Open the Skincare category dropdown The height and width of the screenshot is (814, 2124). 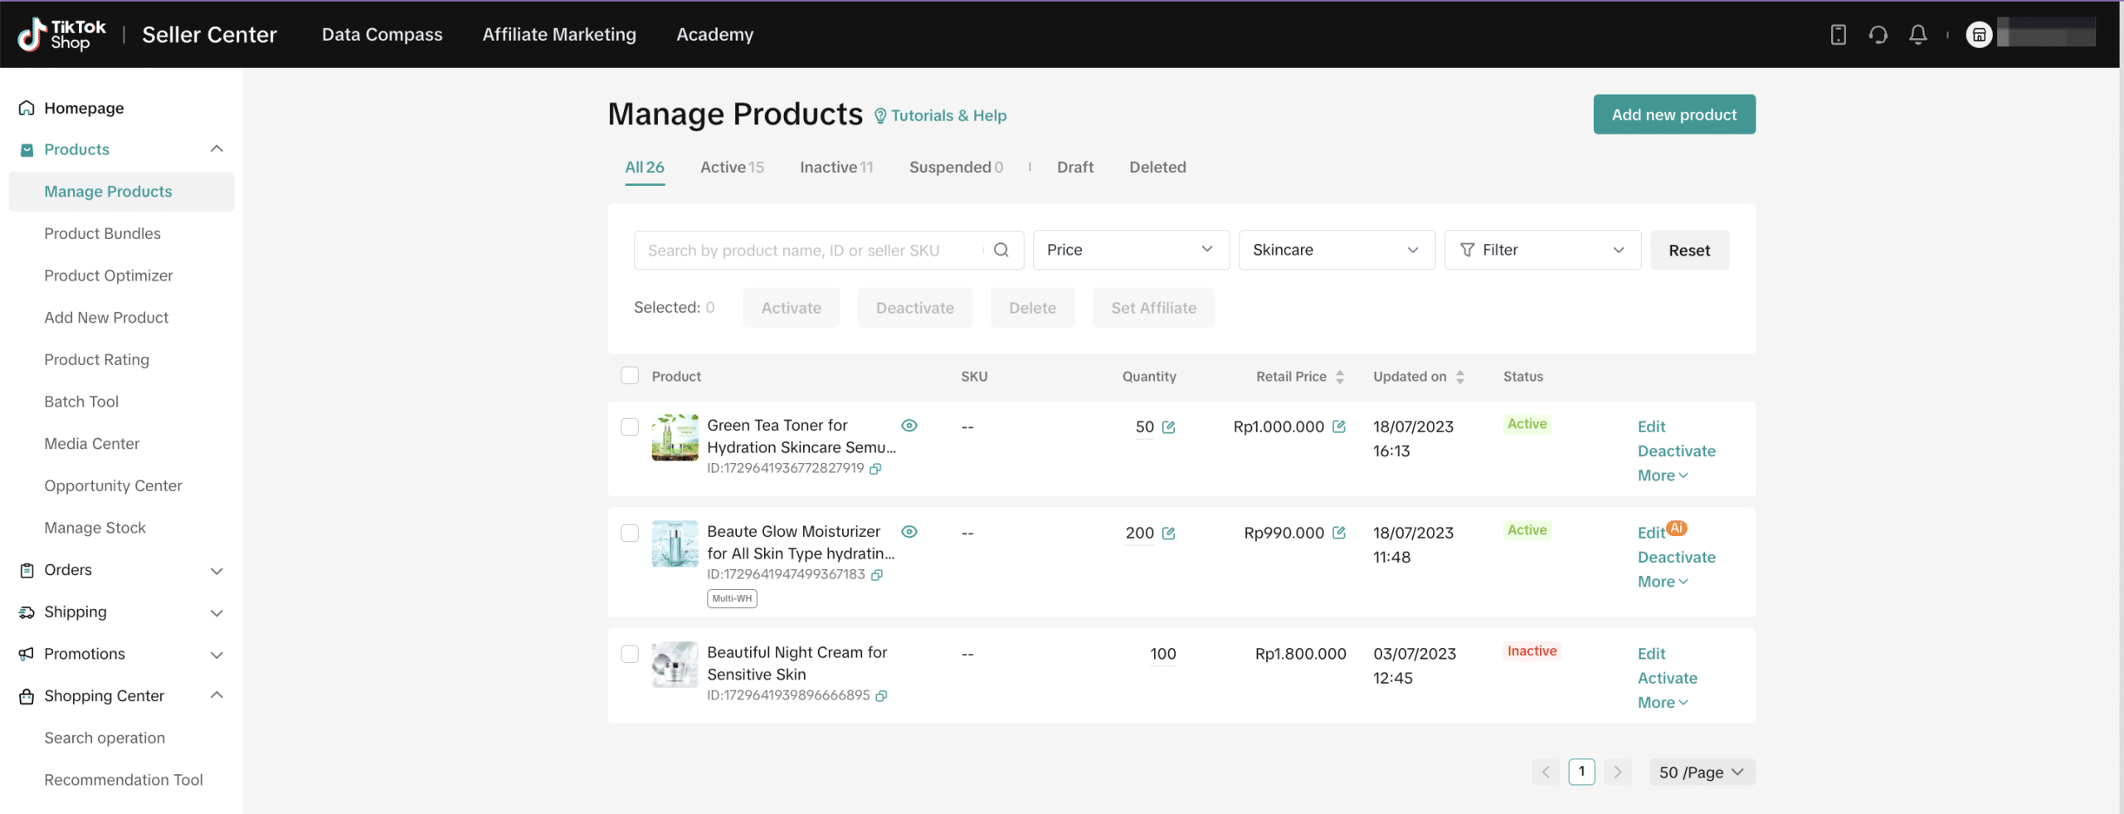click(1335, 250)
